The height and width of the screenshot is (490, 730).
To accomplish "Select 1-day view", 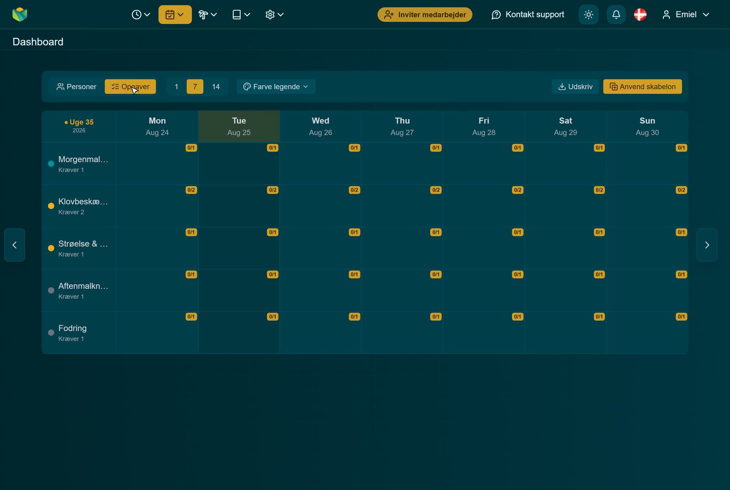I will [177, 87].
